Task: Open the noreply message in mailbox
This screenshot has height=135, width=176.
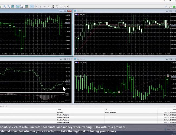Action: point(60,112)
